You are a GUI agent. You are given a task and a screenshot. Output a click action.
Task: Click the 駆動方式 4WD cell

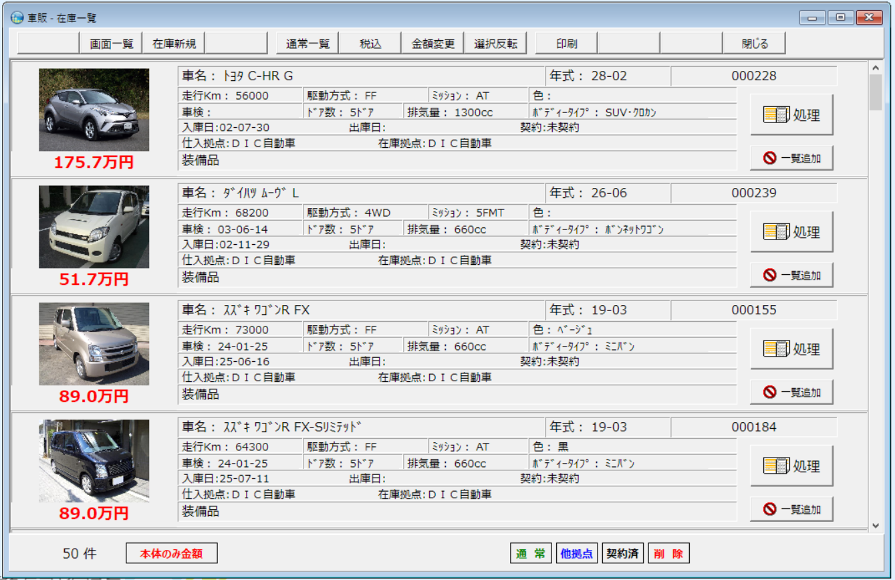click(365, 213)
